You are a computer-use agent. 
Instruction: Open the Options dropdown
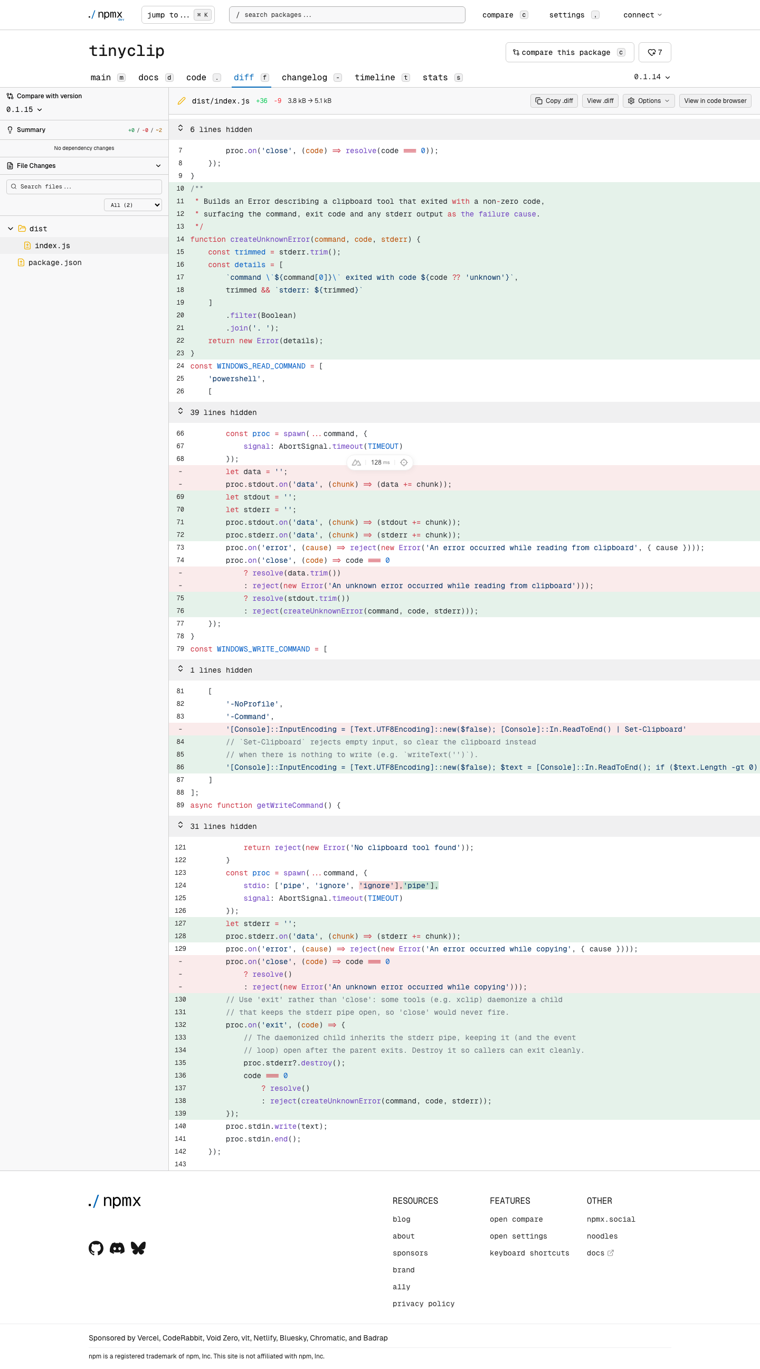point(649,100)
